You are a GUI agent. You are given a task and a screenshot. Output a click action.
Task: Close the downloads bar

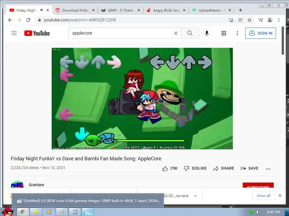click(x=280, y=196)
